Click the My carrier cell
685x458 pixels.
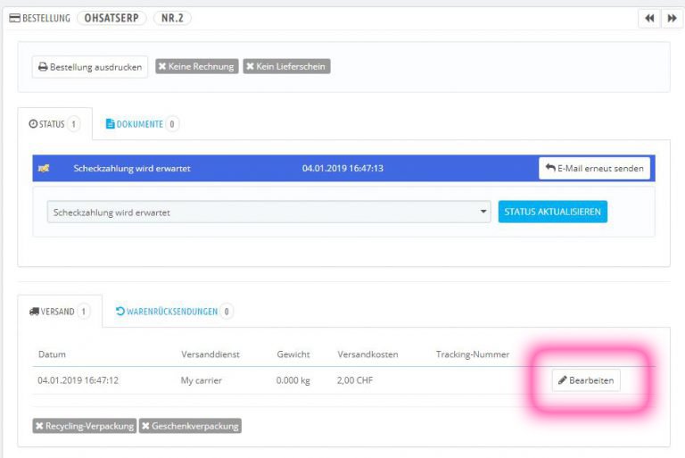click(x=202, y=380)
